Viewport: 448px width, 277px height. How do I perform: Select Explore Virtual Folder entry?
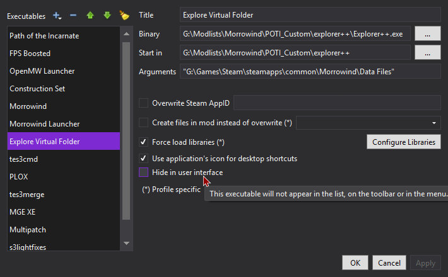(x=64, y=142)
